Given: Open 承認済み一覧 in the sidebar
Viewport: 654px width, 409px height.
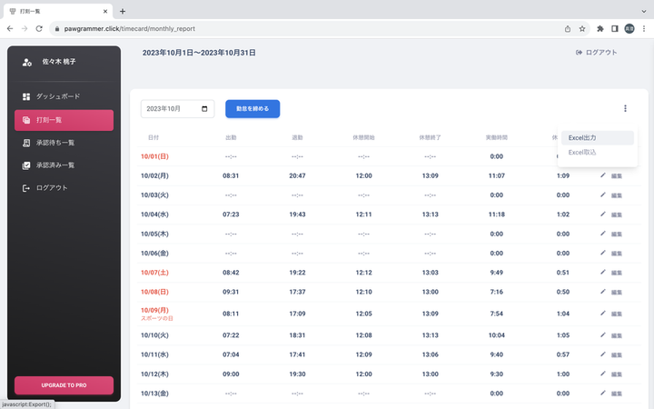Looking at the screenshot, I should tap(64, 165).
